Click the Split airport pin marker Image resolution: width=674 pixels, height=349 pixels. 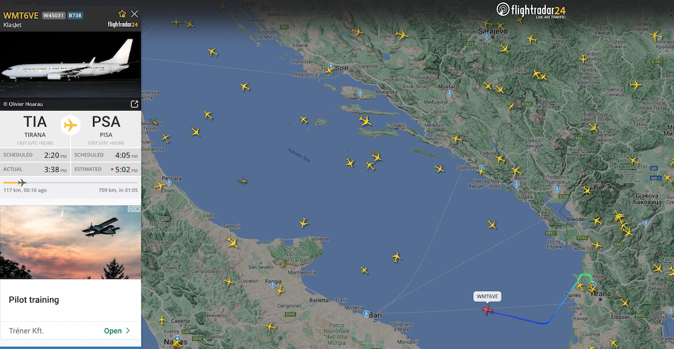click(330, 66)
